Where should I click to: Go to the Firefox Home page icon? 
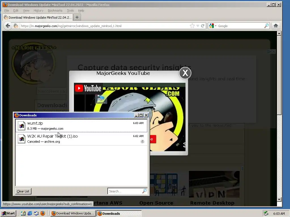click(x=276, y=26)
